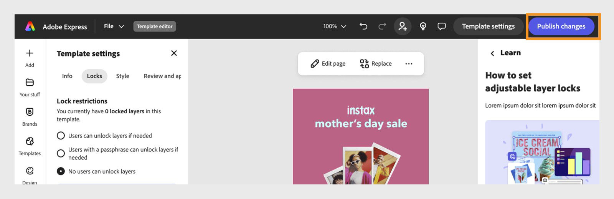Select 'Users can unlock layers if needed'
Screen dimensions: 614x199
(x=61, y=136)
